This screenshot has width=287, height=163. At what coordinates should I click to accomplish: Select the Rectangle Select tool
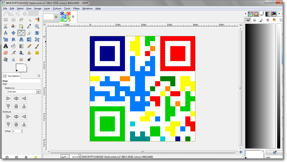[6, 20]
